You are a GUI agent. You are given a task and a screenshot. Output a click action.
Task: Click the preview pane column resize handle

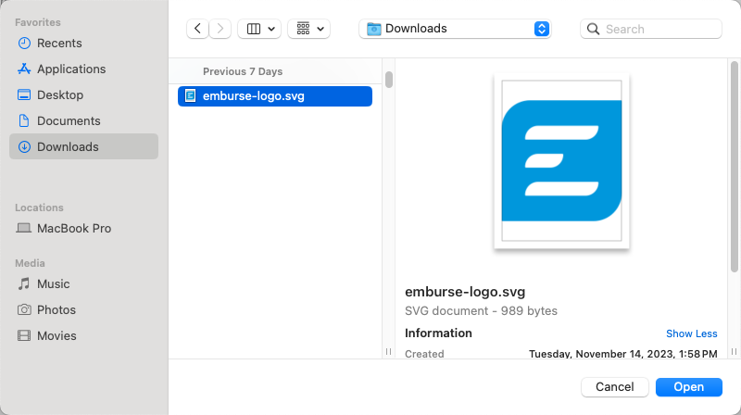pyautogui.click(x=734, y=351)
